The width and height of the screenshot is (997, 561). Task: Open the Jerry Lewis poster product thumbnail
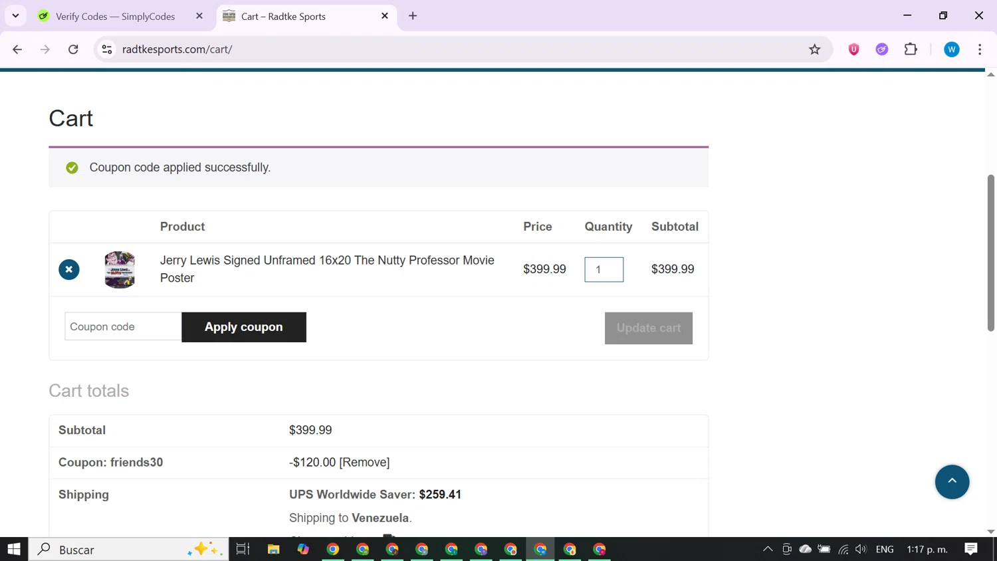click(x=120, y=269)
